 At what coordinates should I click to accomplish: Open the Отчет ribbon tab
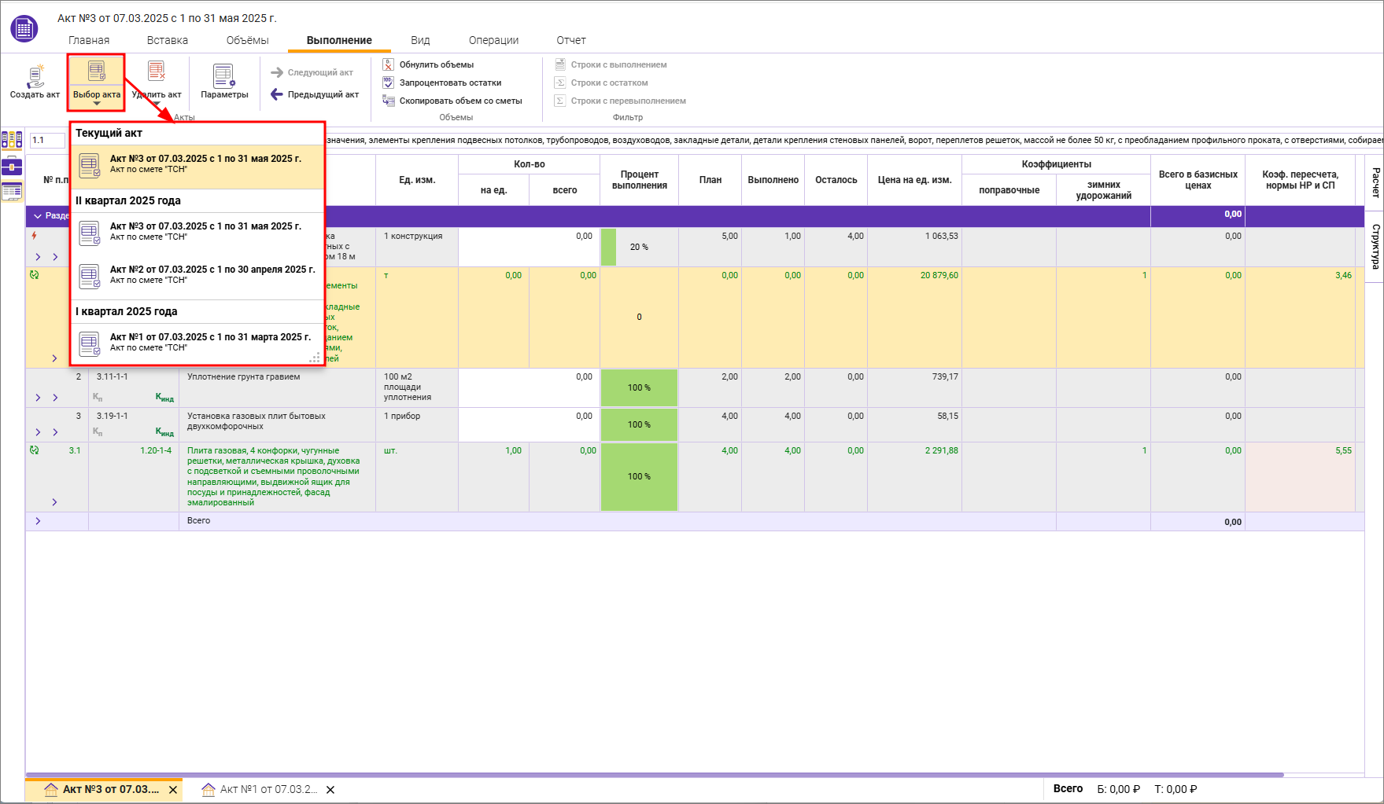pyautogui.click(x=570, y=40)
